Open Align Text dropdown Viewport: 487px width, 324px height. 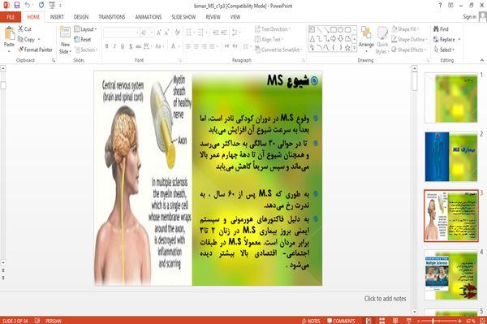[269, 40]
